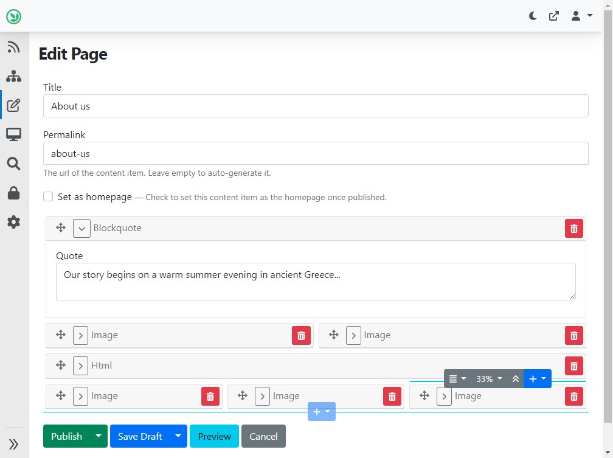
Task: Delete the Blockquote widget
Action: point(574,229)
